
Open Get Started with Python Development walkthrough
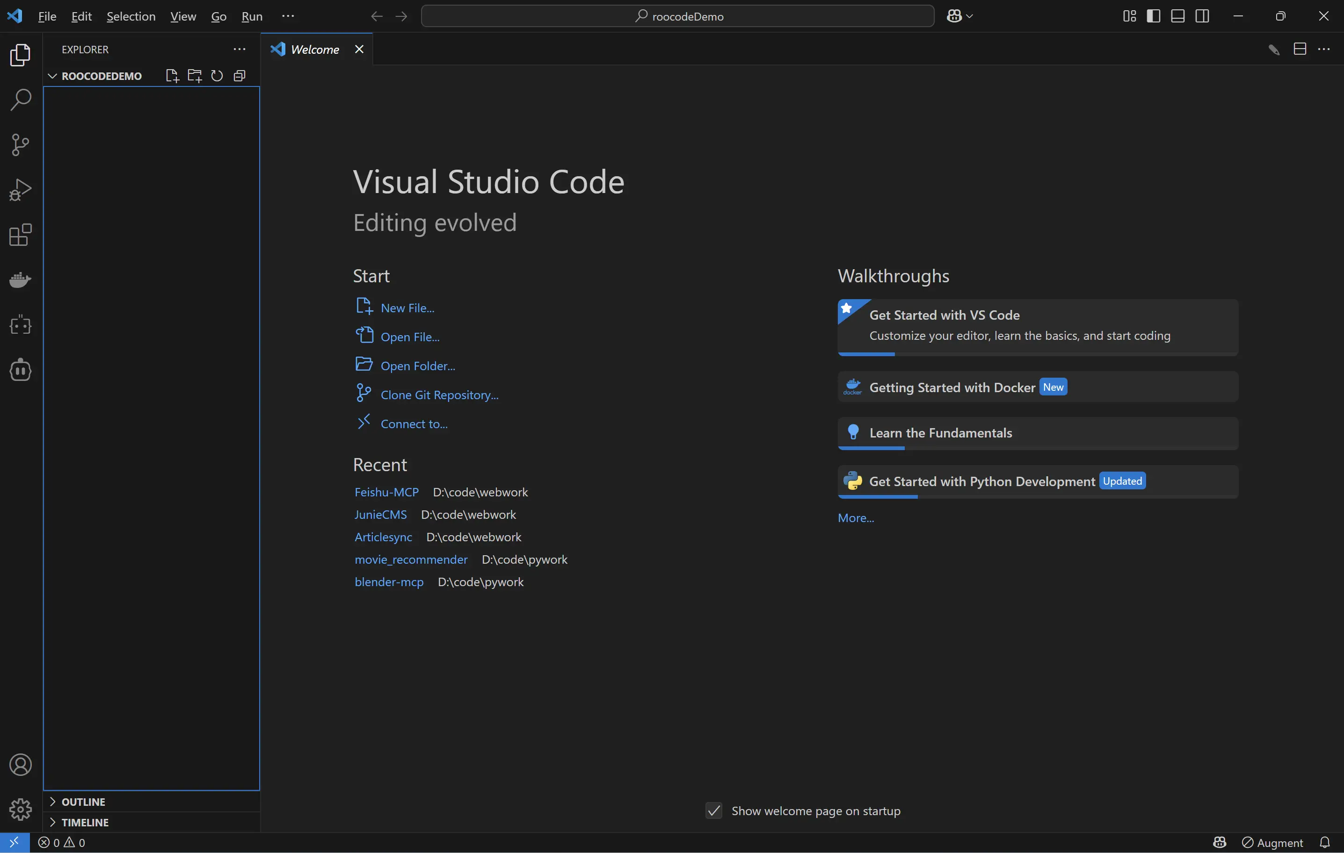pos(1038,481)
